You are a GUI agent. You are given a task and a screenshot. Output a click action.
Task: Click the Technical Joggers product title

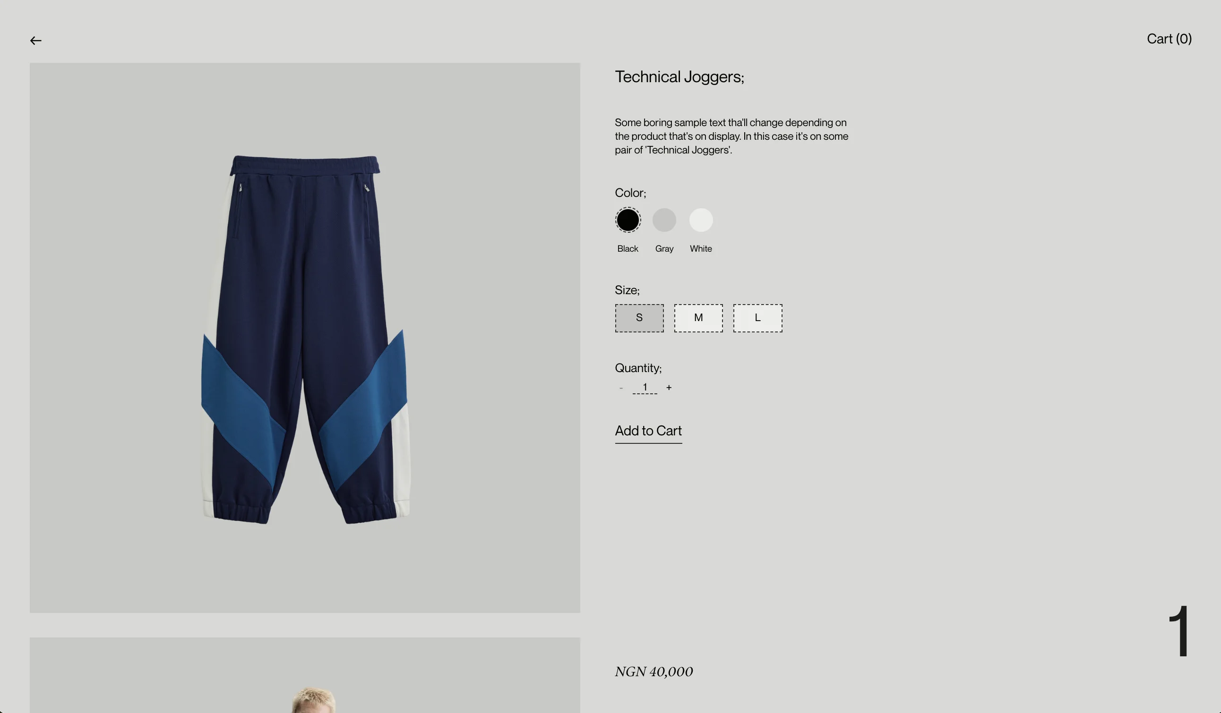pos(679,77)
